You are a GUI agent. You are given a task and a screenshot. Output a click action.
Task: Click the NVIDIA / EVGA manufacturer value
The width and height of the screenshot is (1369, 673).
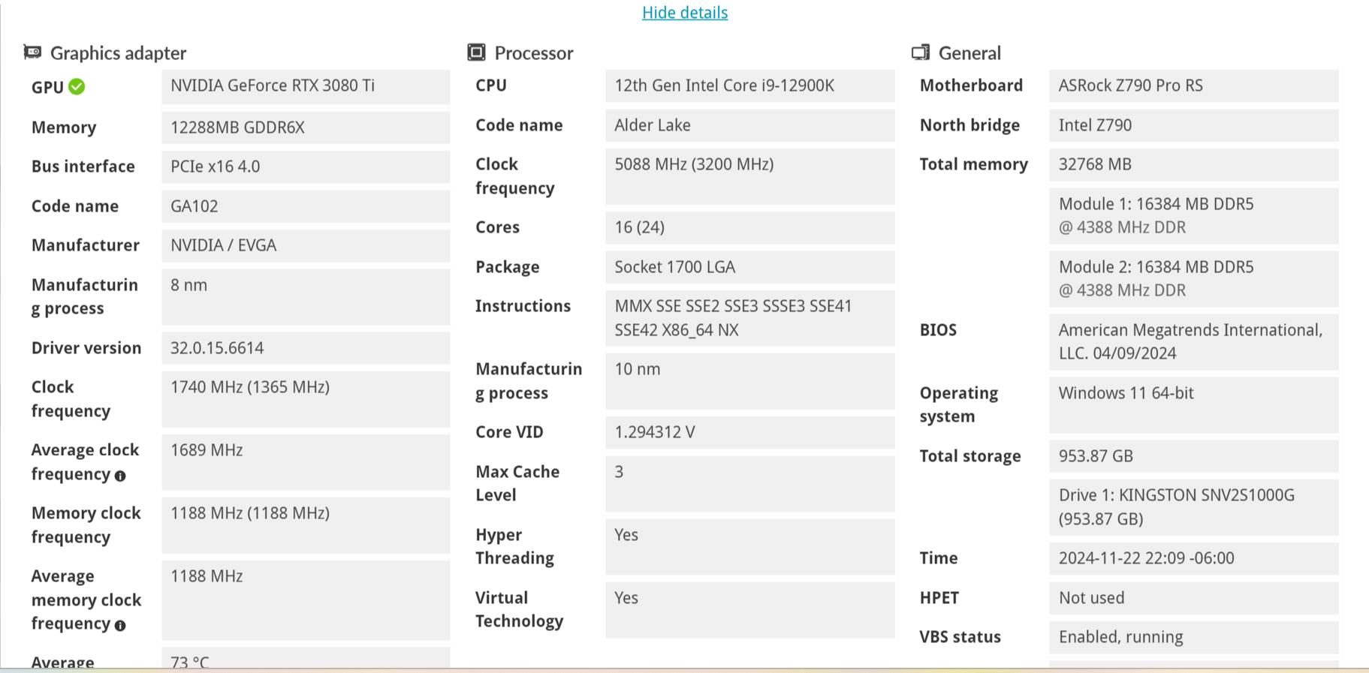pos(306,245)
